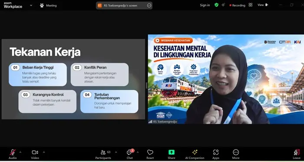Viewport: 304px width, 162px height.
Task: Click the Tingkatkan Fokus dan Produktivitas gear icon
Action: [x=194, y=70]
